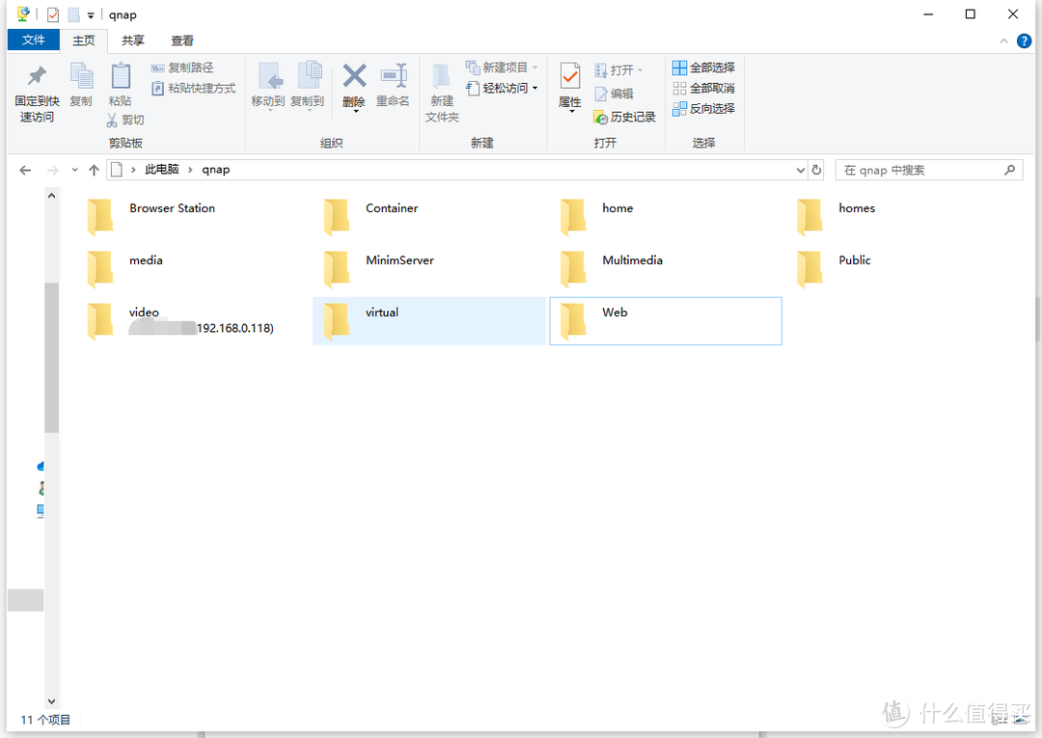Click the 新建文件夹 (New Folder) icon
The image size is (1042, 738).
point(441,93)
